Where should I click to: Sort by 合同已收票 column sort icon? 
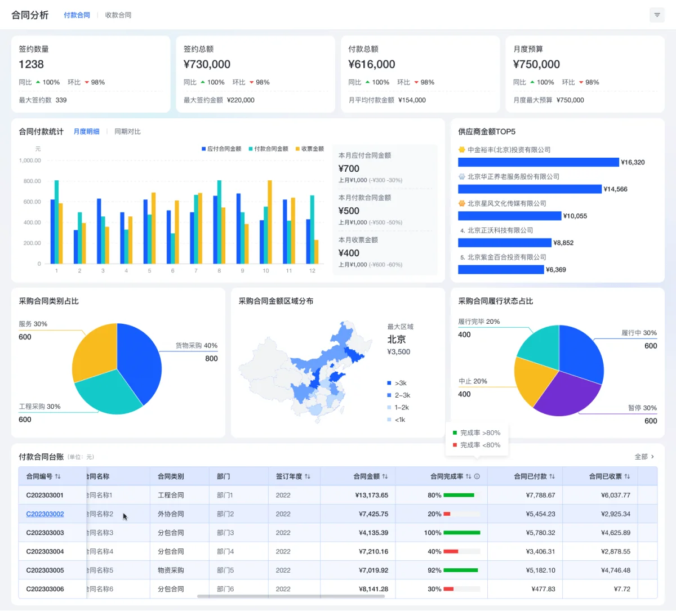(627, 476)
